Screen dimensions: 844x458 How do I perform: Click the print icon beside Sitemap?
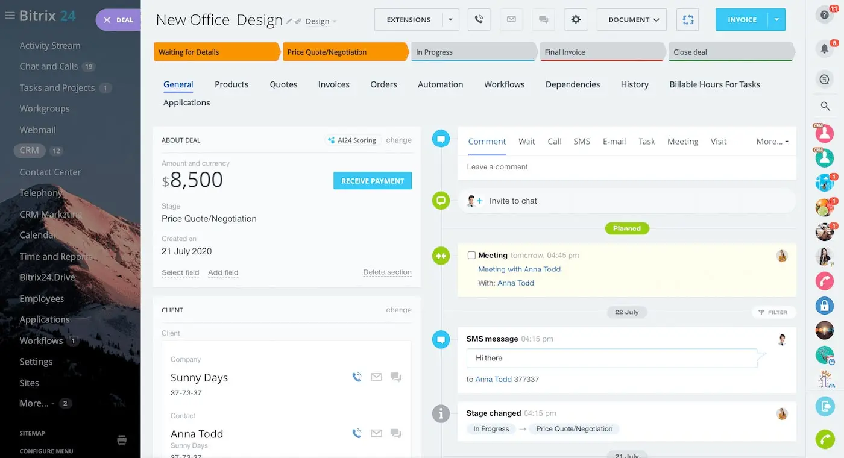tap(122, 440)
